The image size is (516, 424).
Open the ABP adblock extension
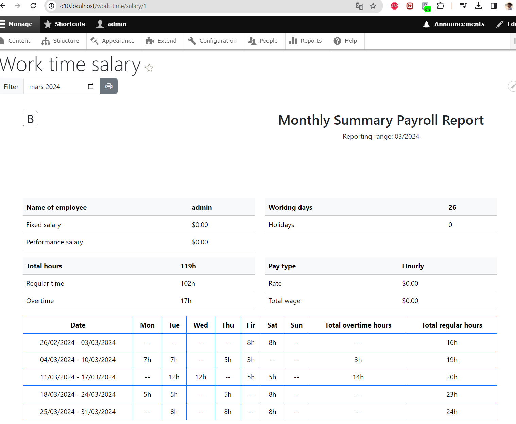pyautogui.click(x=394, y=6)
